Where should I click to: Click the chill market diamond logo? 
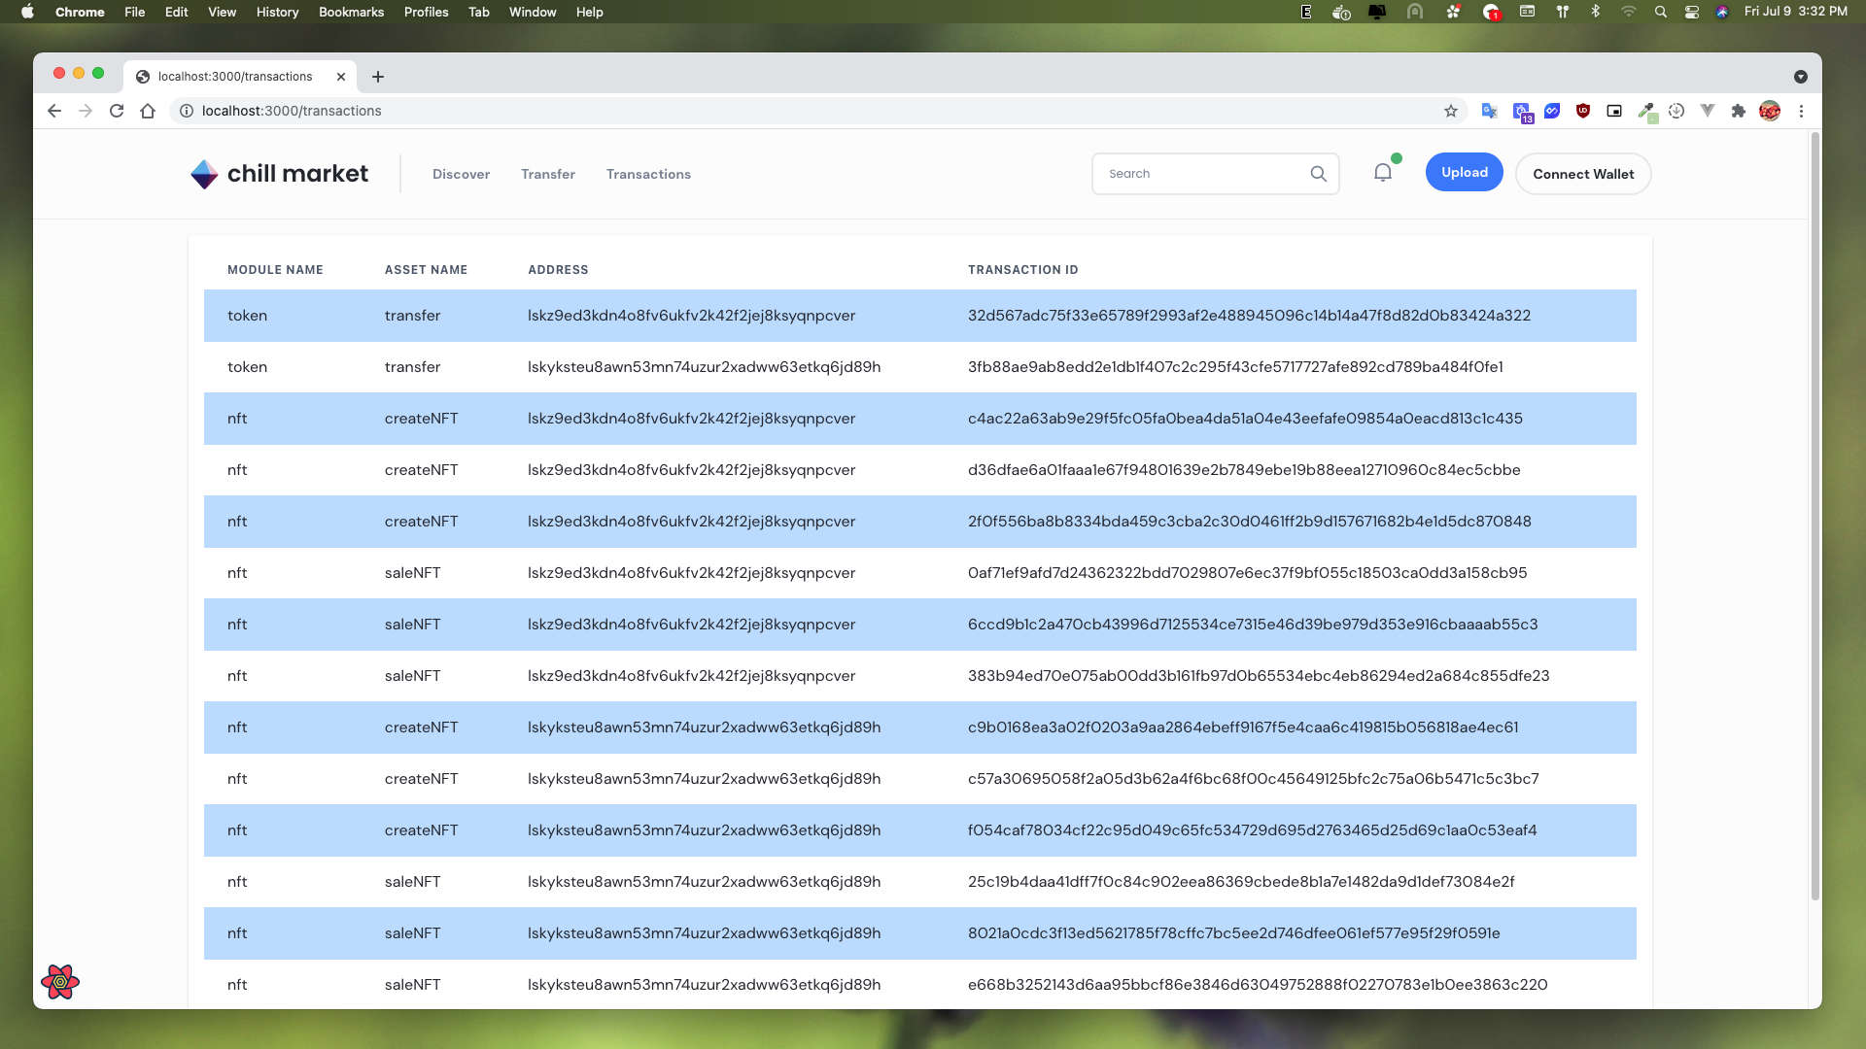[204, 174]
